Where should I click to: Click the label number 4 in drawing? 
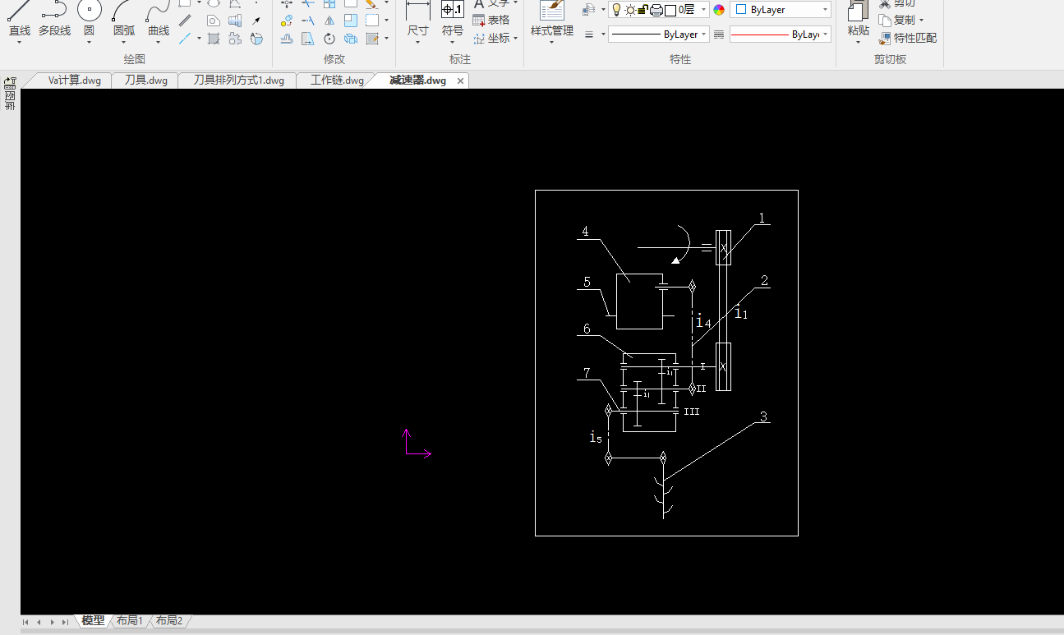(x=585, y=232)
